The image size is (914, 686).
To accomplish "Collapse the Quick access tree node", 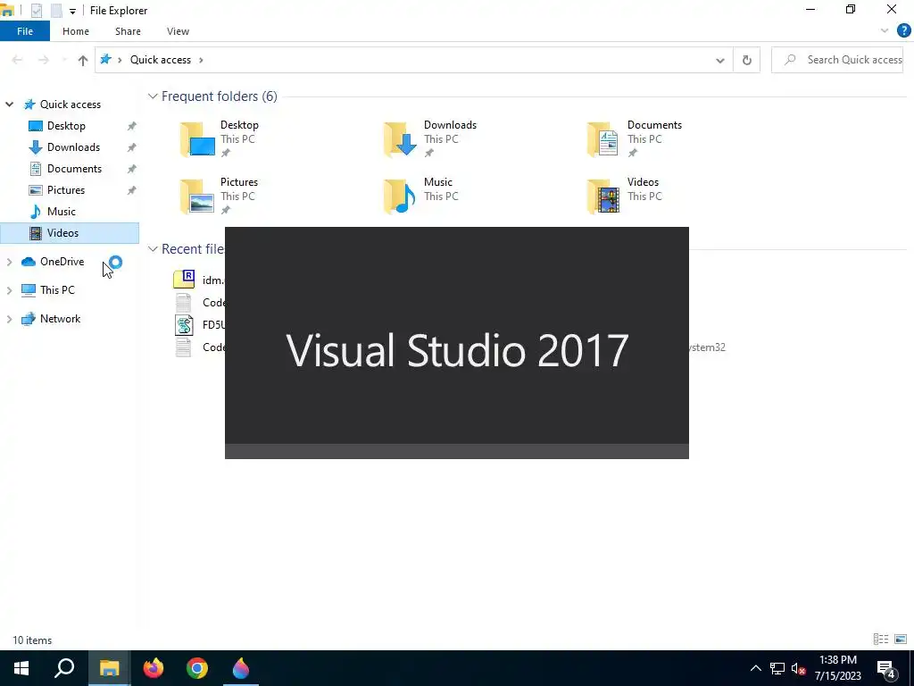I will [x=9, y=105].
